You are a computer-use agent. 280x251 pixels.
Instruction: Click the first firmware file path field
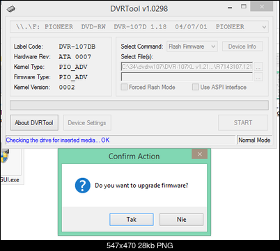coord(187,67)
